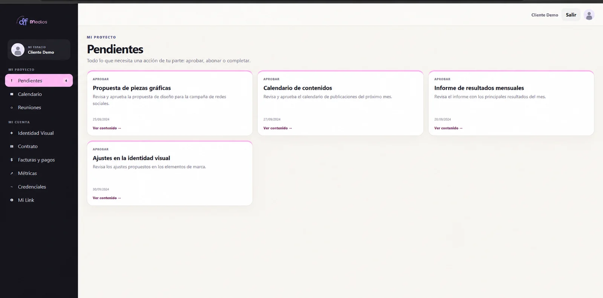Open the Calendario de contenidos card title
Viewport: 603px width, 298px height.
click(x=298, y=88)
